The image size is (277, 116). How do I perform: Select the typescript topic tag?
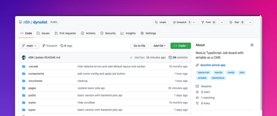pyautogui.click(x=203, y=72)
